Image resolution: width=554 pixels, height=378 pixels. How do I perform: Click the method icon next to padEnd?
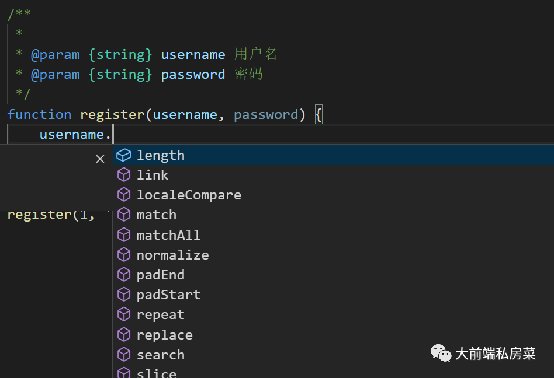[x=124, y=275]
